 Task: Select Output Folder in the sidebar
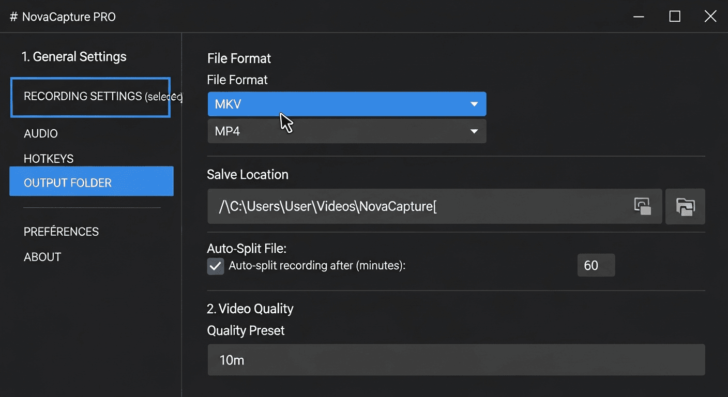click(x=68, y=182)
